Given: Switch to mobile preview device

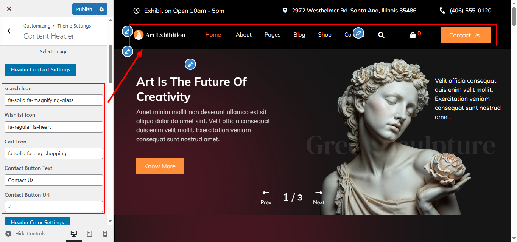Looking at the screenshot, I should [105, 234].
